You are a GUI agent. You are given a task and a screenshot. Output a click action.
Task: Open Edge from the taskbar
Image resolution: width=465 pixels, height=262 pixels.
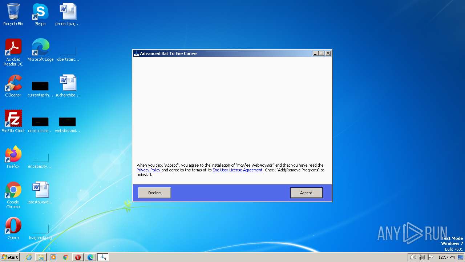[90, 257]
